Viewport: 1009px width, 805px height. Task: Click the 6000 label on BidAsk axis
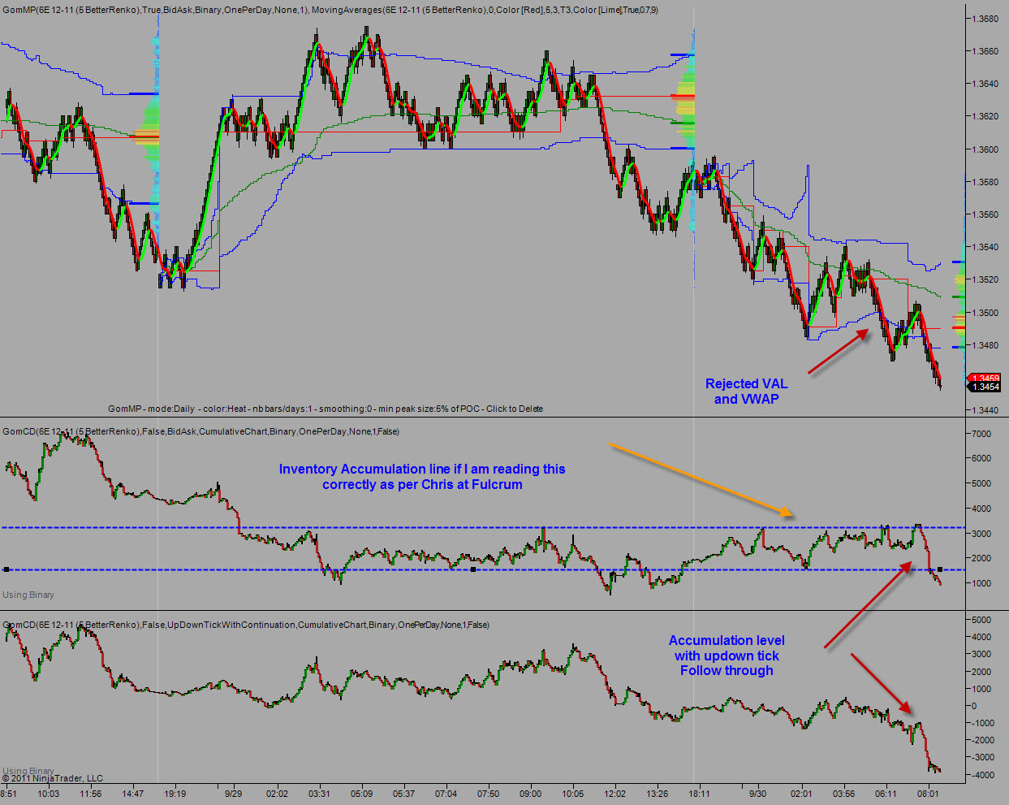pos(981,458)
